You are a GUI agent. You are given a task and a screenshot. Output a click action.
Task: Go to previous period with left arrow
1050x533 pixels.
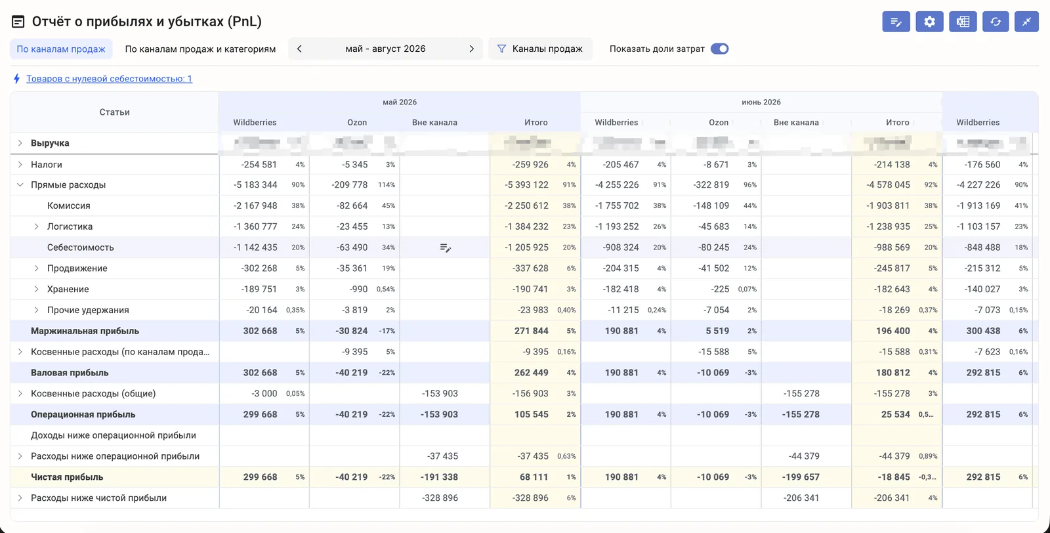[x=299, y=49]
